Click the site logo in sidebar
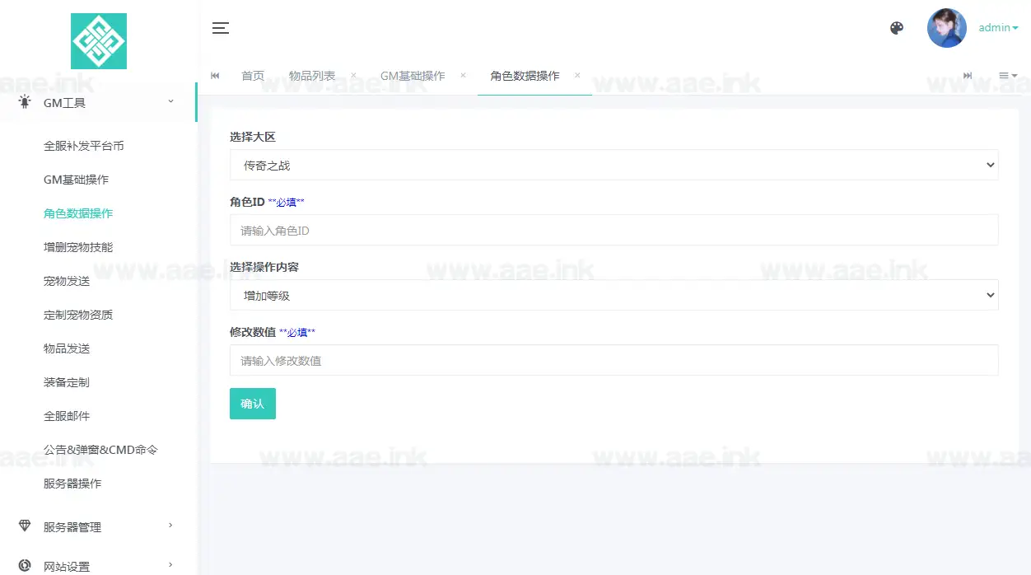1031x575 pixels. point(99,41)
